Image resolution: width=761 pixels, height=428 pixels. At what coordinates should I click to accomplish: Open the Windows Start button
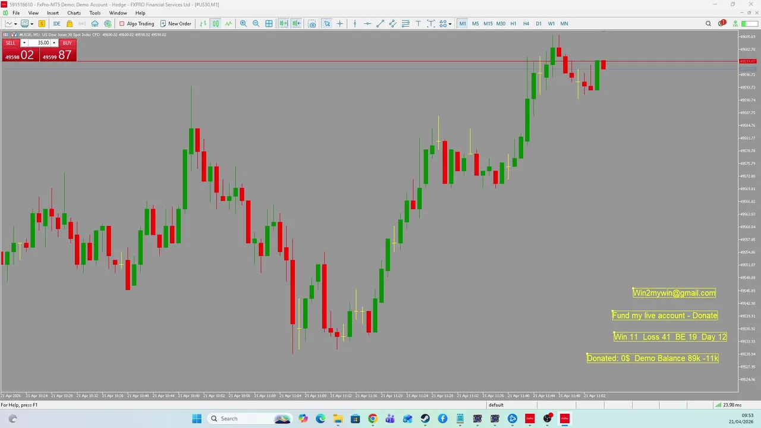197,418
